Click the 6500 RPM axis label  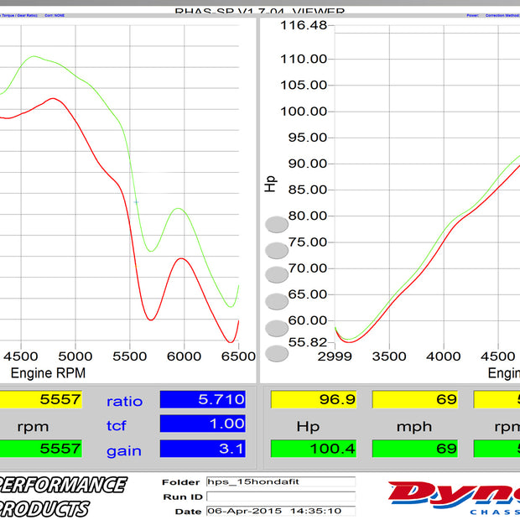238,356
